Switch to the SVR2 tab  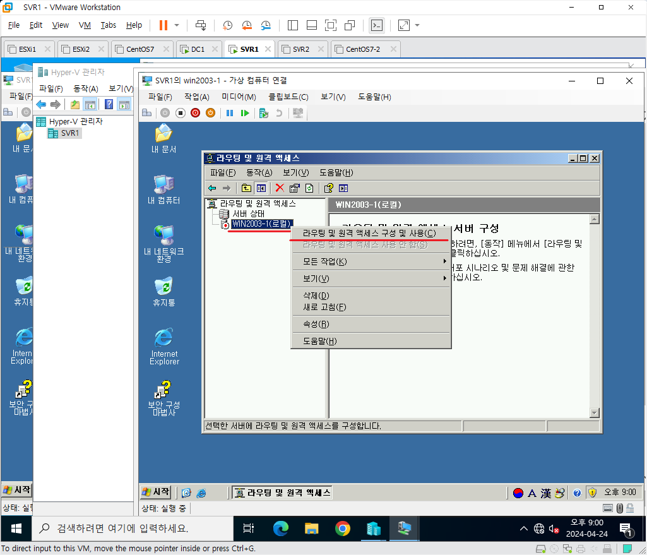pos(301,49)
